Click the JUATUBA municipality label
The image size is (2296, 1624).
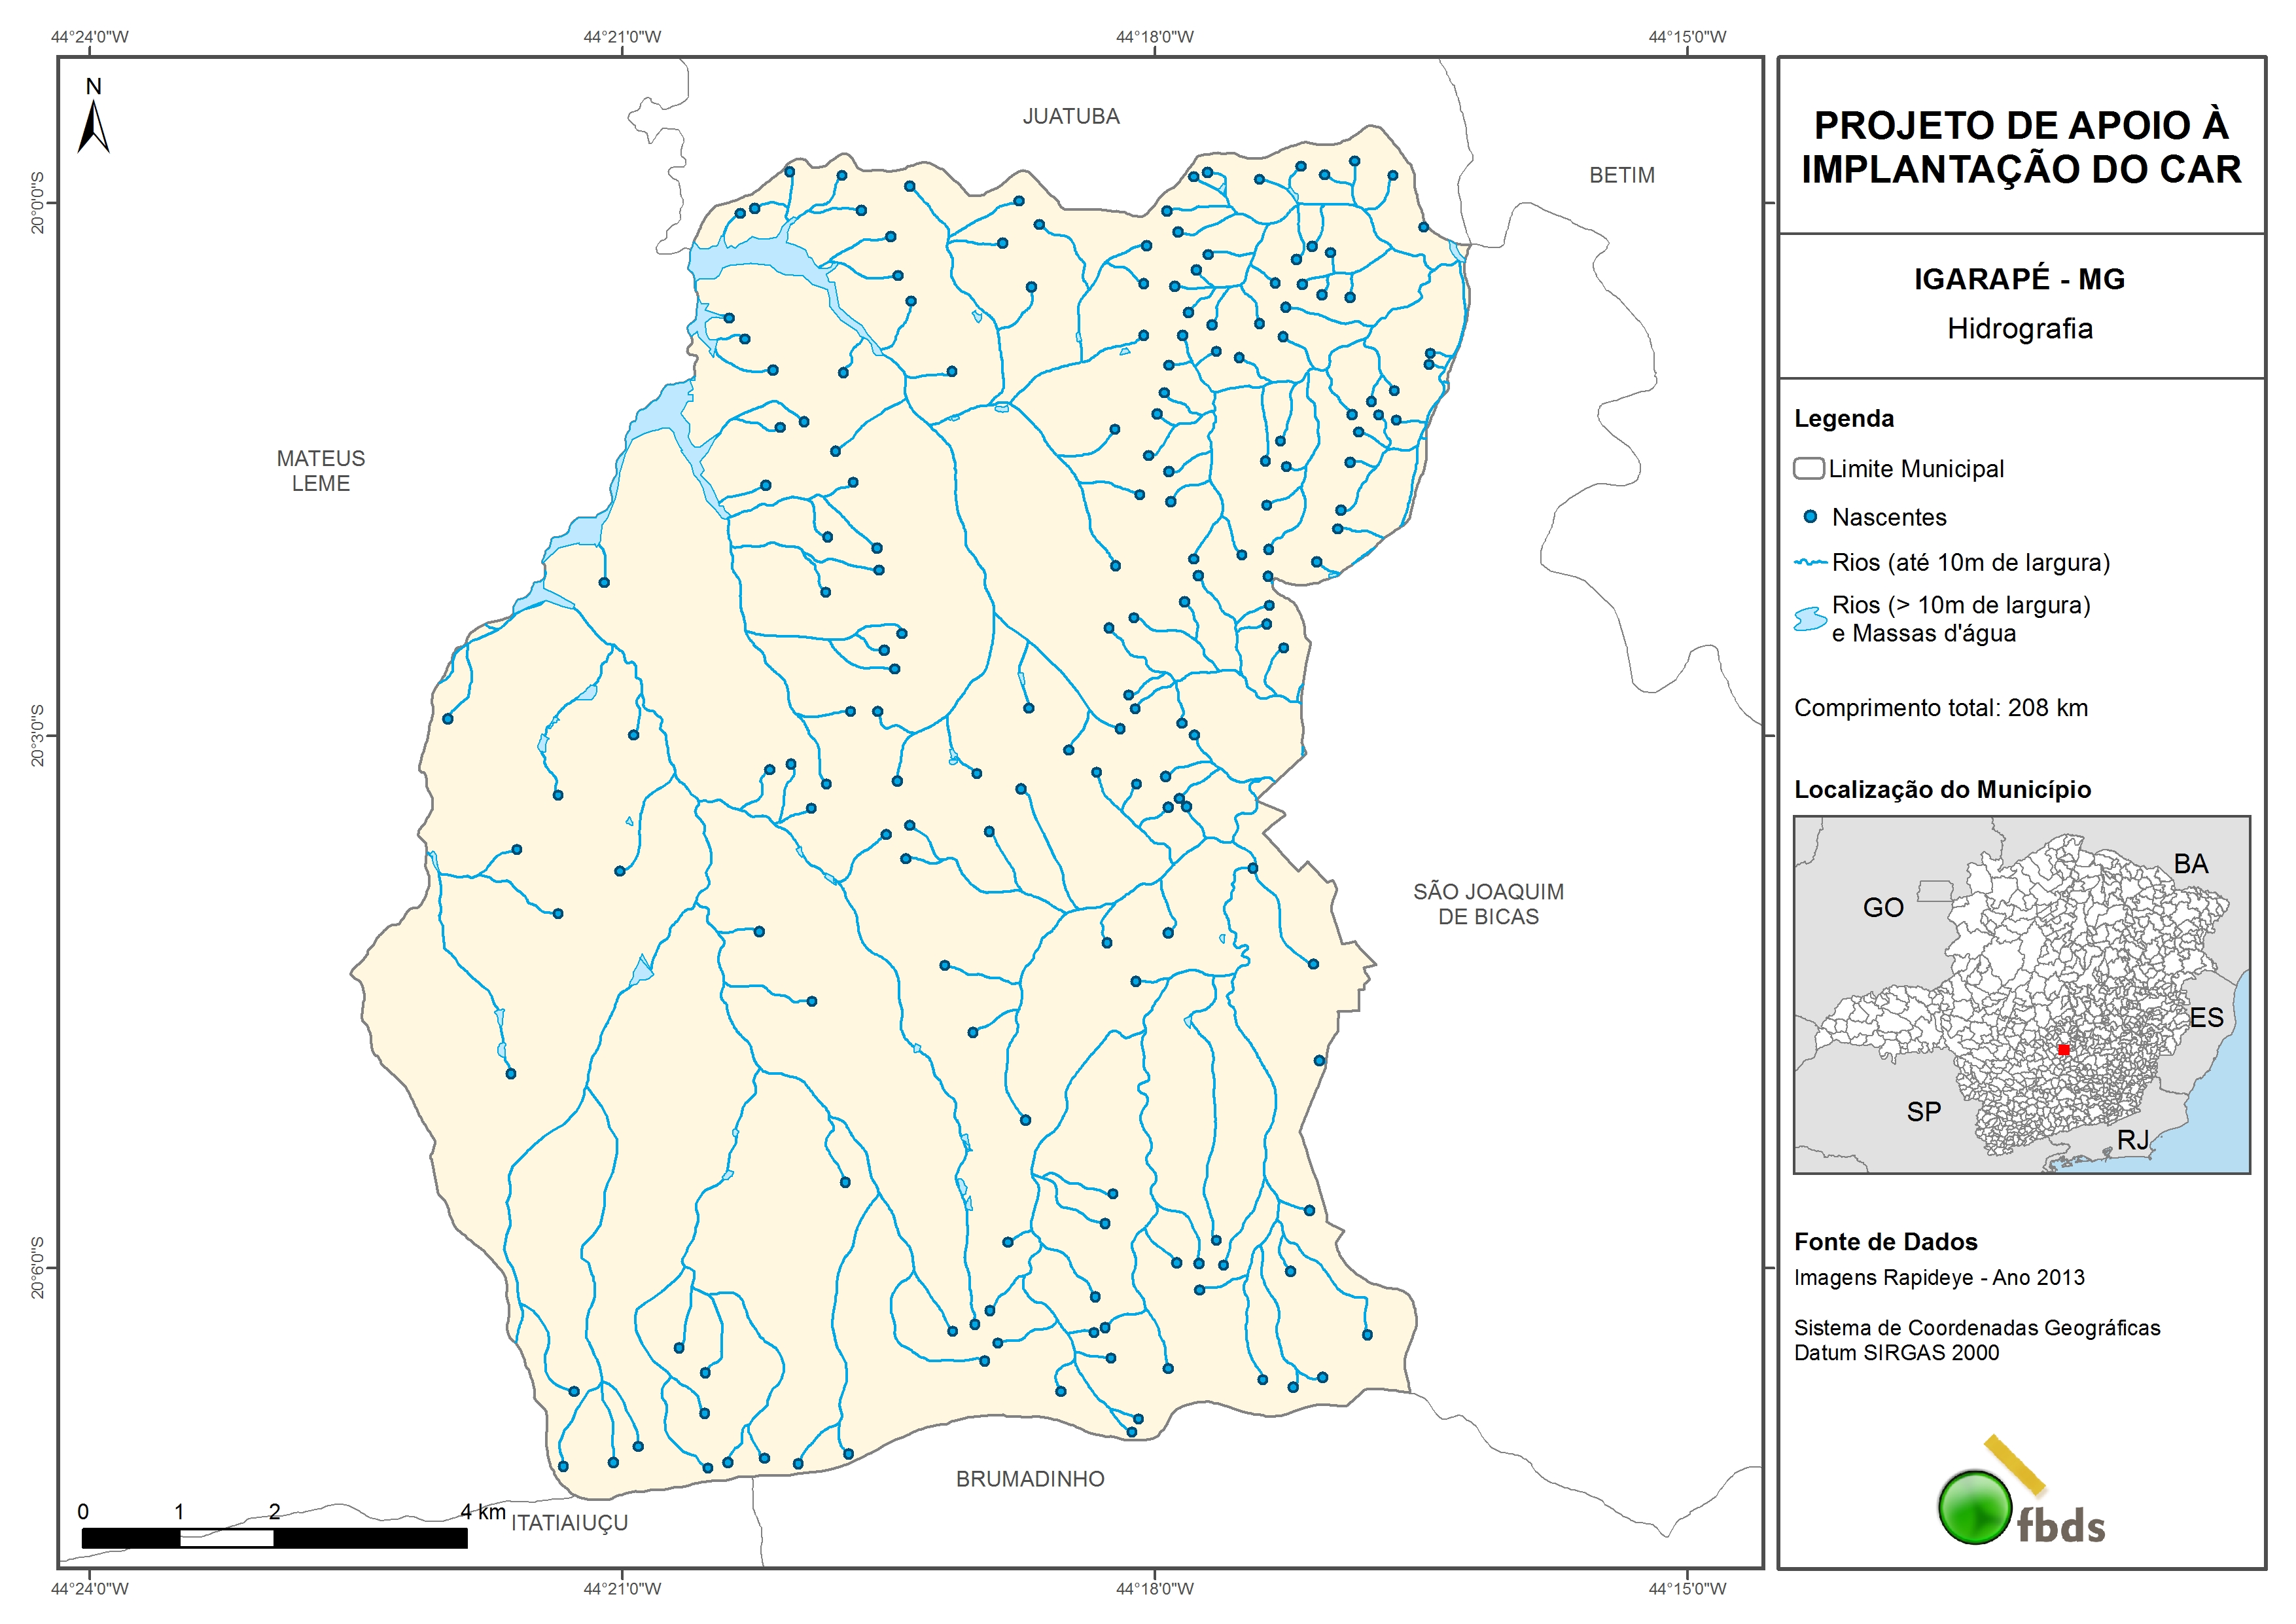pos(1071,117)
